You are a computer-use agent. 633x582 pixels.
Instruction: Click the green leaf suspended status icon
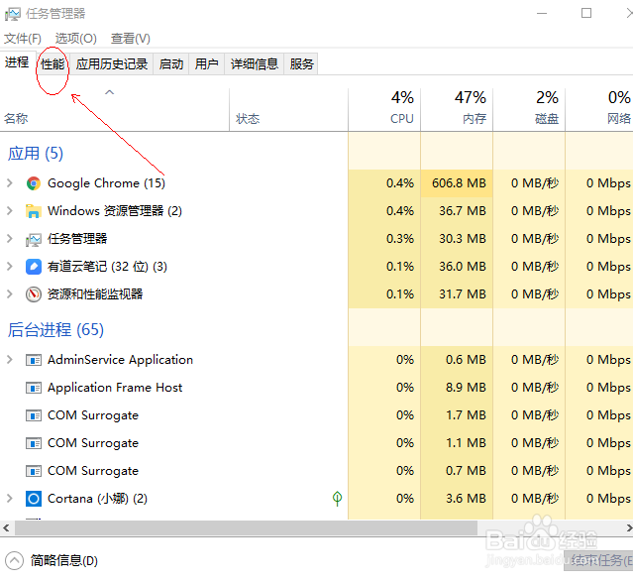coord(337,499)
